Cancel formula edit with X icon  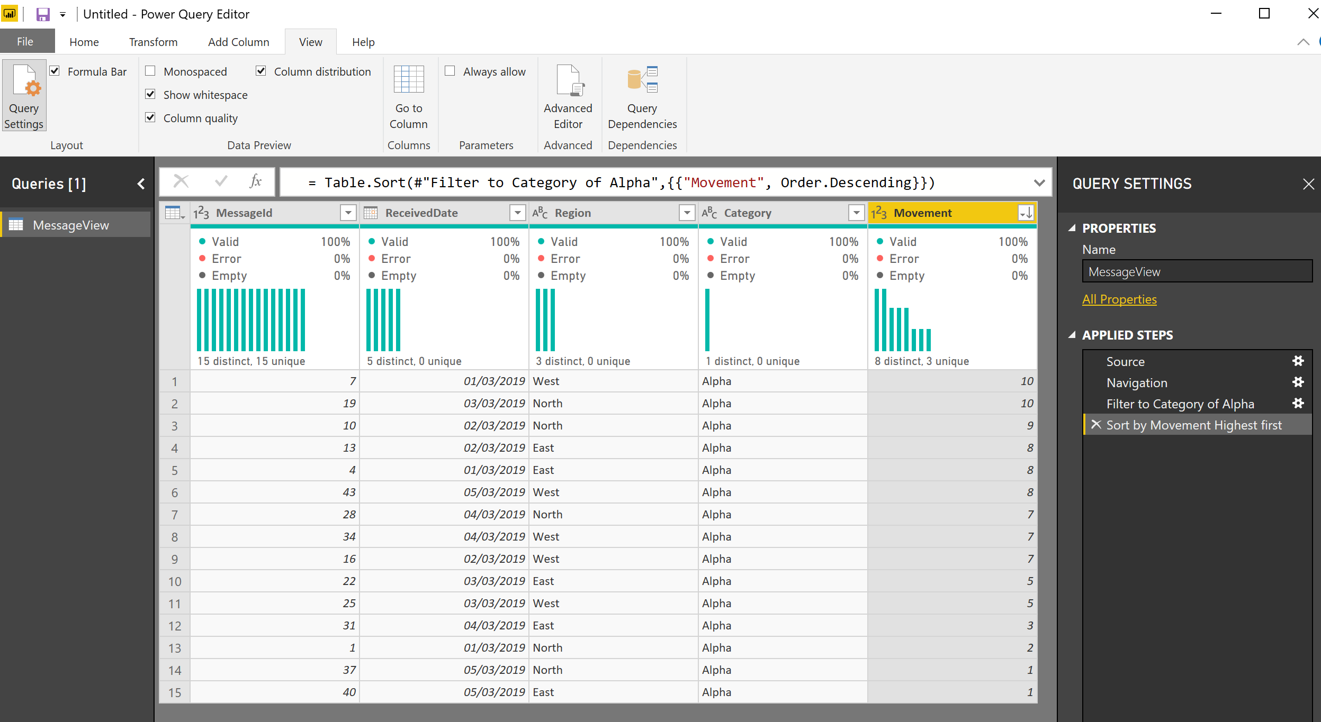coord(181,182)
